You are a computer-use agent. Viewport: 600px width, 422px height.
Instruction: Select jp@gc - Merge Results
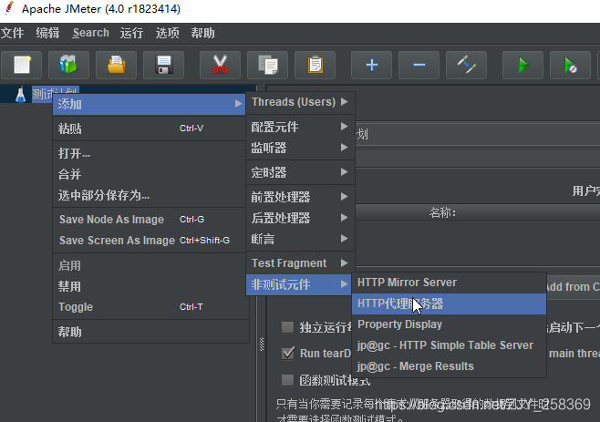[449, 366]
